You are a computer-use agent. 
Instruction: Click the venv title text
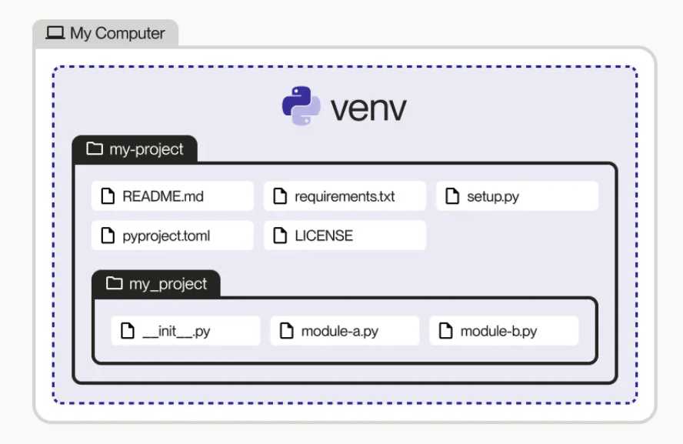(x=368, y=108)
